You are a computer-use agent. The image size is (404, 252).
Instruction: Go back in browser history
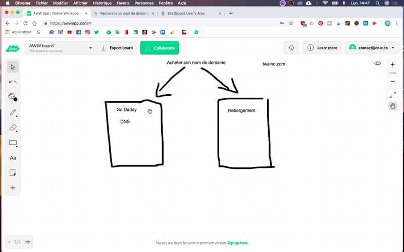(x=8, y=23)
